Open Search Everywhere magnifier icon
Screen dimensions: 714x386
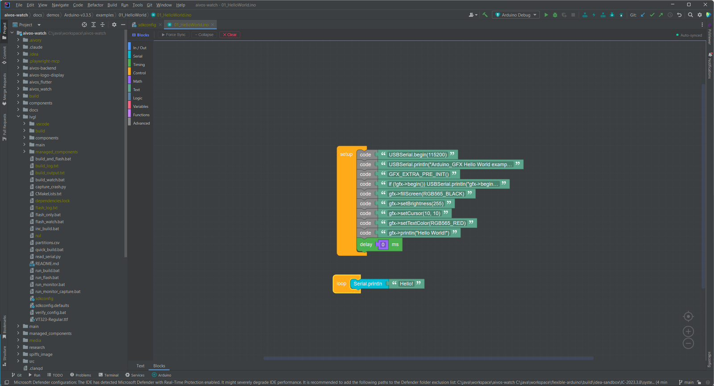(690, 15)
